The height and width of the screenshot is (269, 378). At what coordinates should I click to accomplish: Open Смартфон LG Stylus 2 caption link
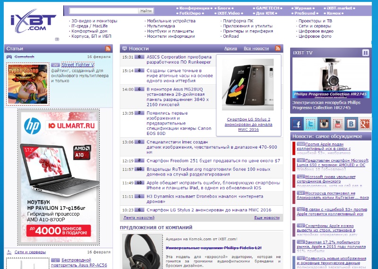pos(249,124)
